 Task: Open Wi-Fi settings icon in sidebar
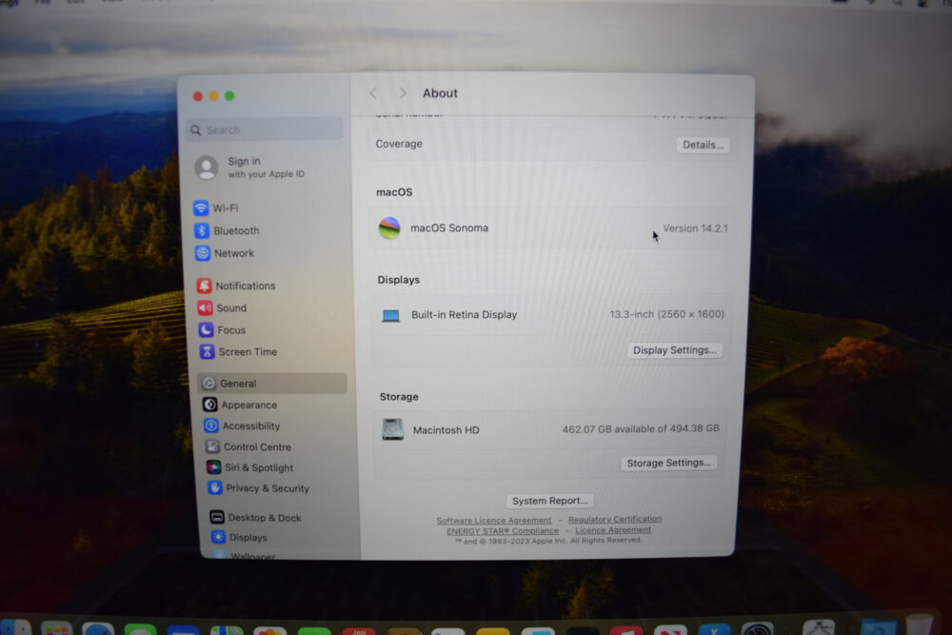click(x=201, y=208)
